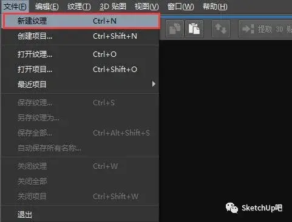Click the copy toolbar icon
Viewport: 292px width, 222px height.
(175, 29)
